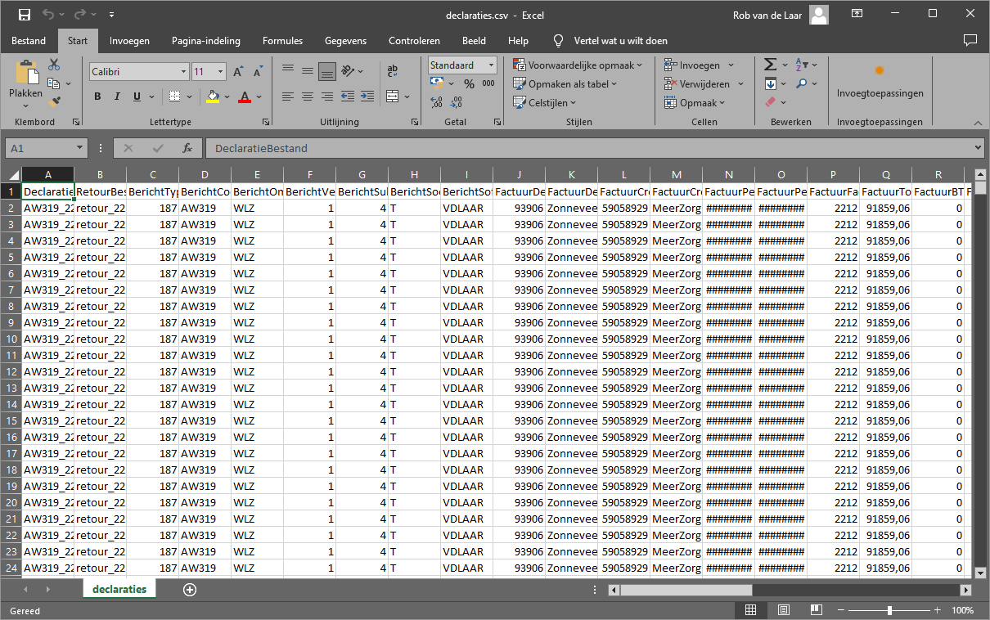Click the wrap text icon
The width and height of the screenshot is (990, 620).
pos(393,71)
